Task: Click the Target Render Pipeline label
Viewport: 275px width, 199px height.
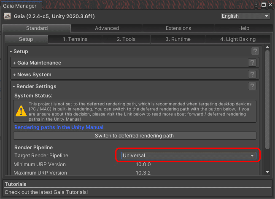Action: click(42, 156)
